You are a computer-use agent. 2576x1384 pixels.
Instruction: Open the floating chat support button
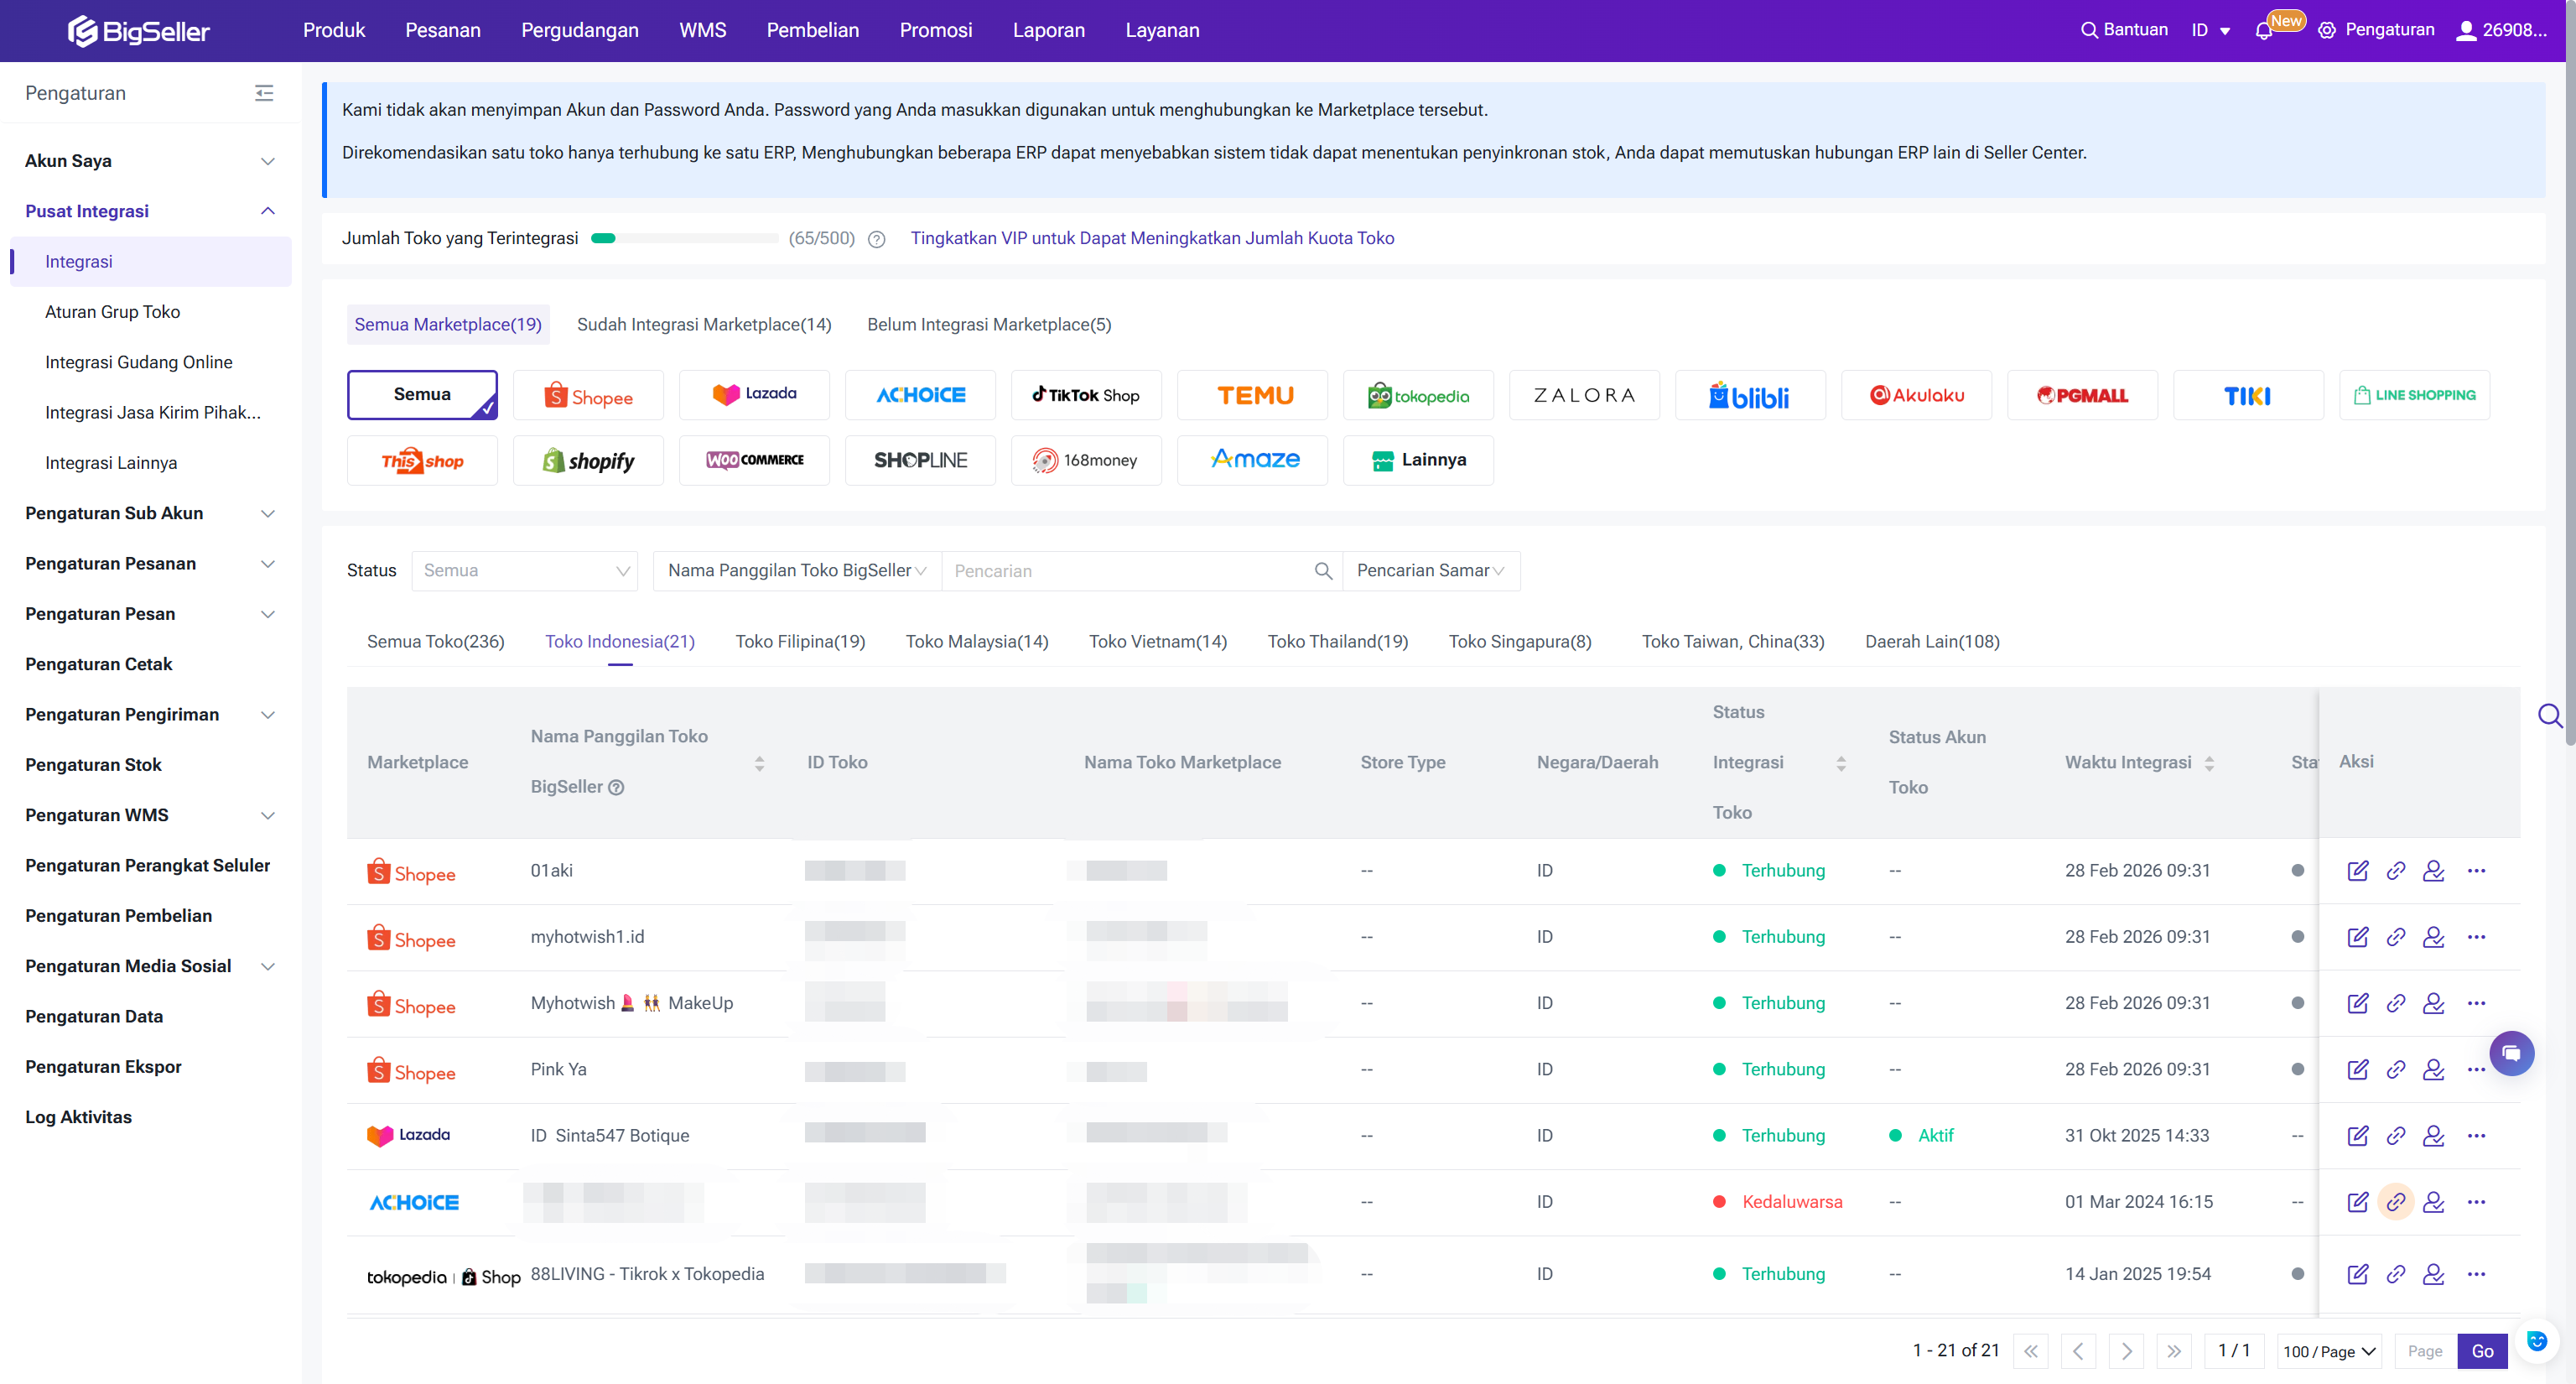[2511, 1053]
